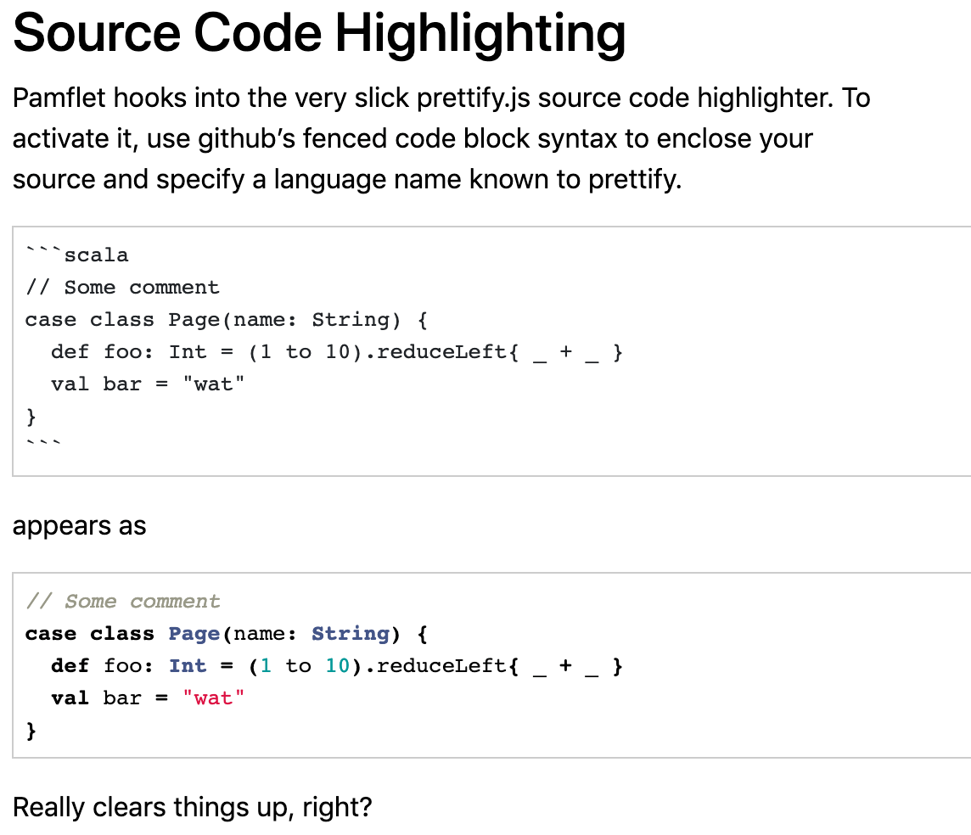
Task: Click the 'appears as' text
Action: coord(79,526)
